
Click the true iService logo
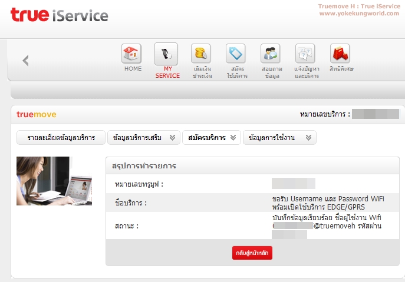[59, 15]
